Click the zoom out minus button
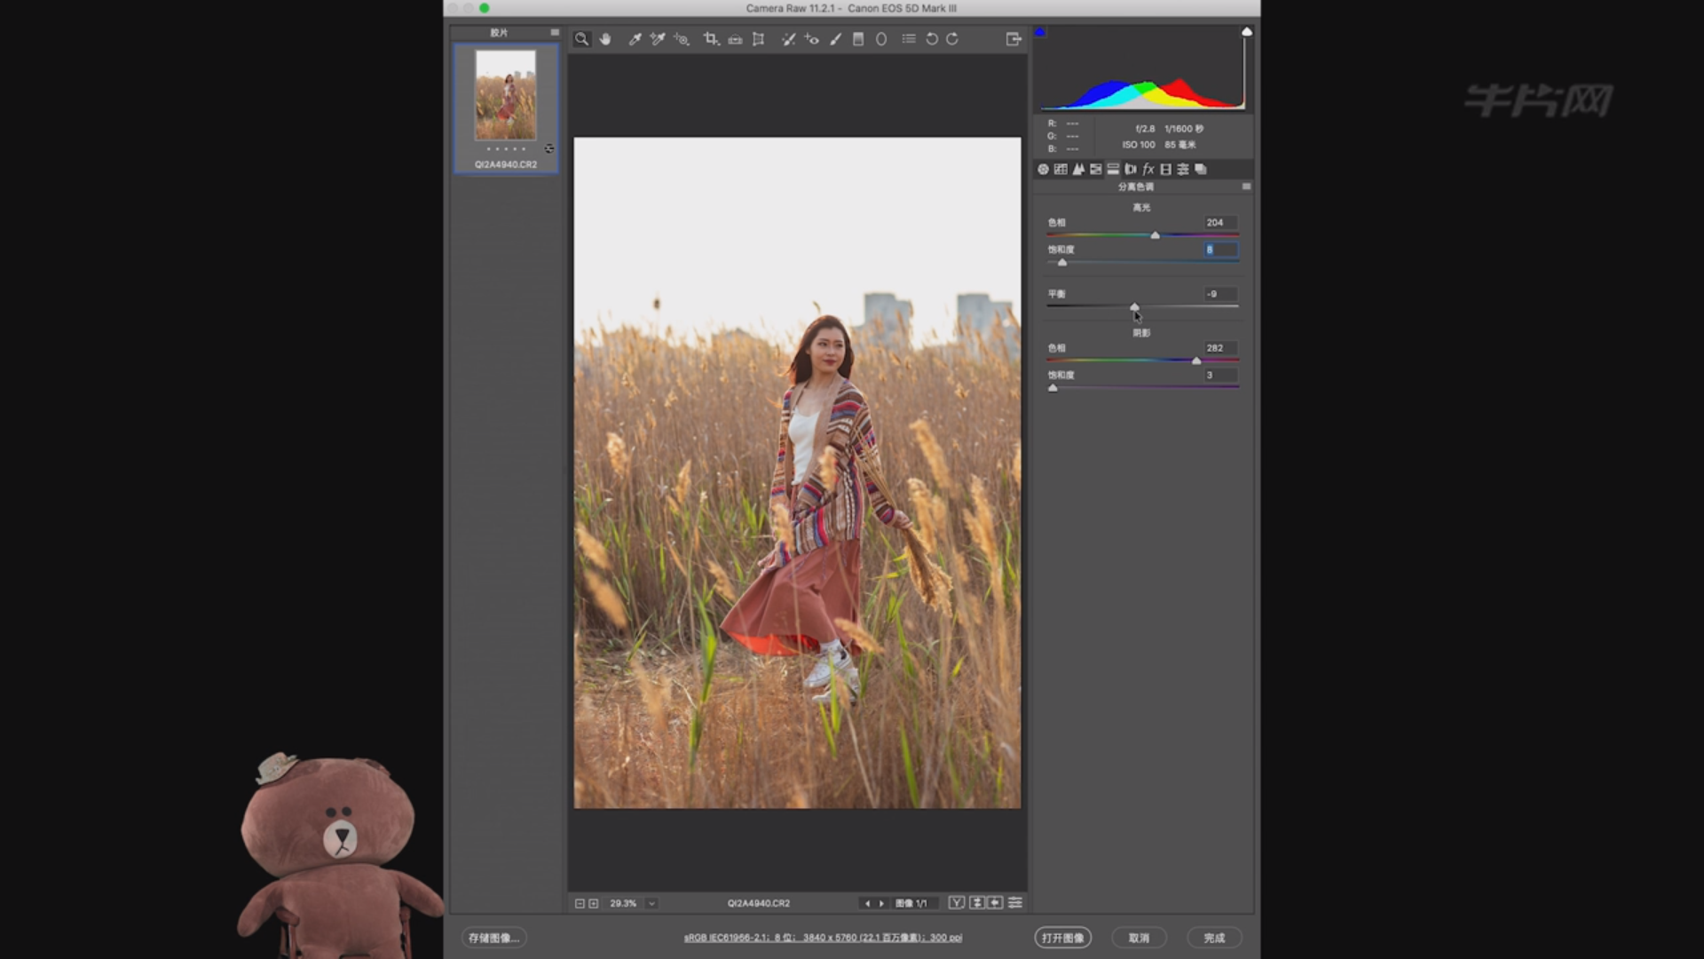The width and height of the screenshot is (1704, 959). coord(580,903)
